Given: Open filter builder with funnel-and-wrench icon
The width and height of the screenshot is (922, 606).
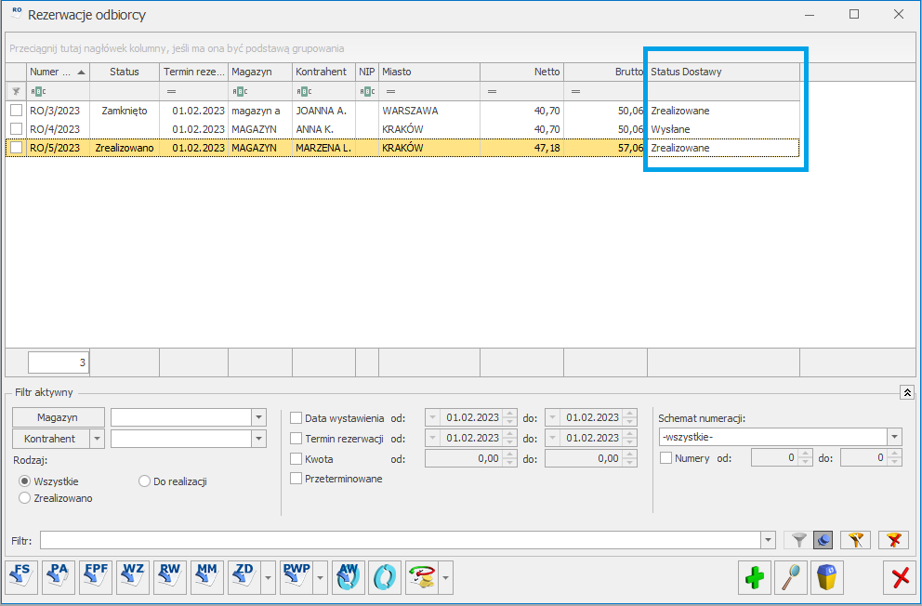Looking at the screenshot, I should coord(856,540).
